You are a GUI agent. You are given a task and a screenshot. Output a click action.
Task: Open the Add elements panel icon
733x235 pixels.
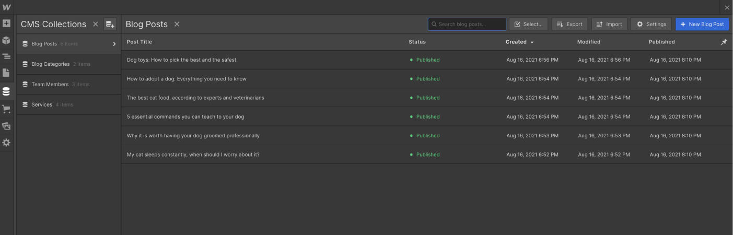point(6,23)
